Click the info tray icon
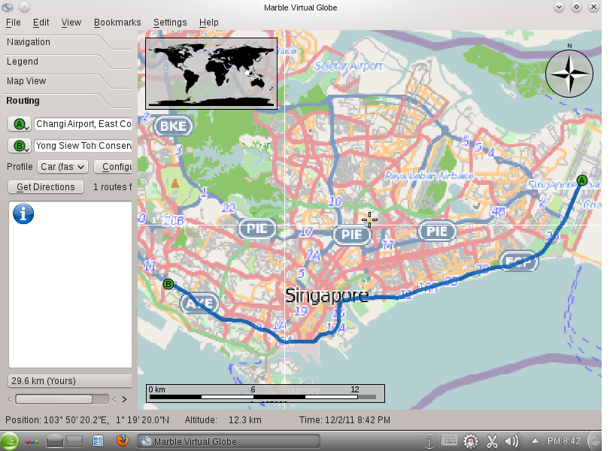 [x=429, y=441]
